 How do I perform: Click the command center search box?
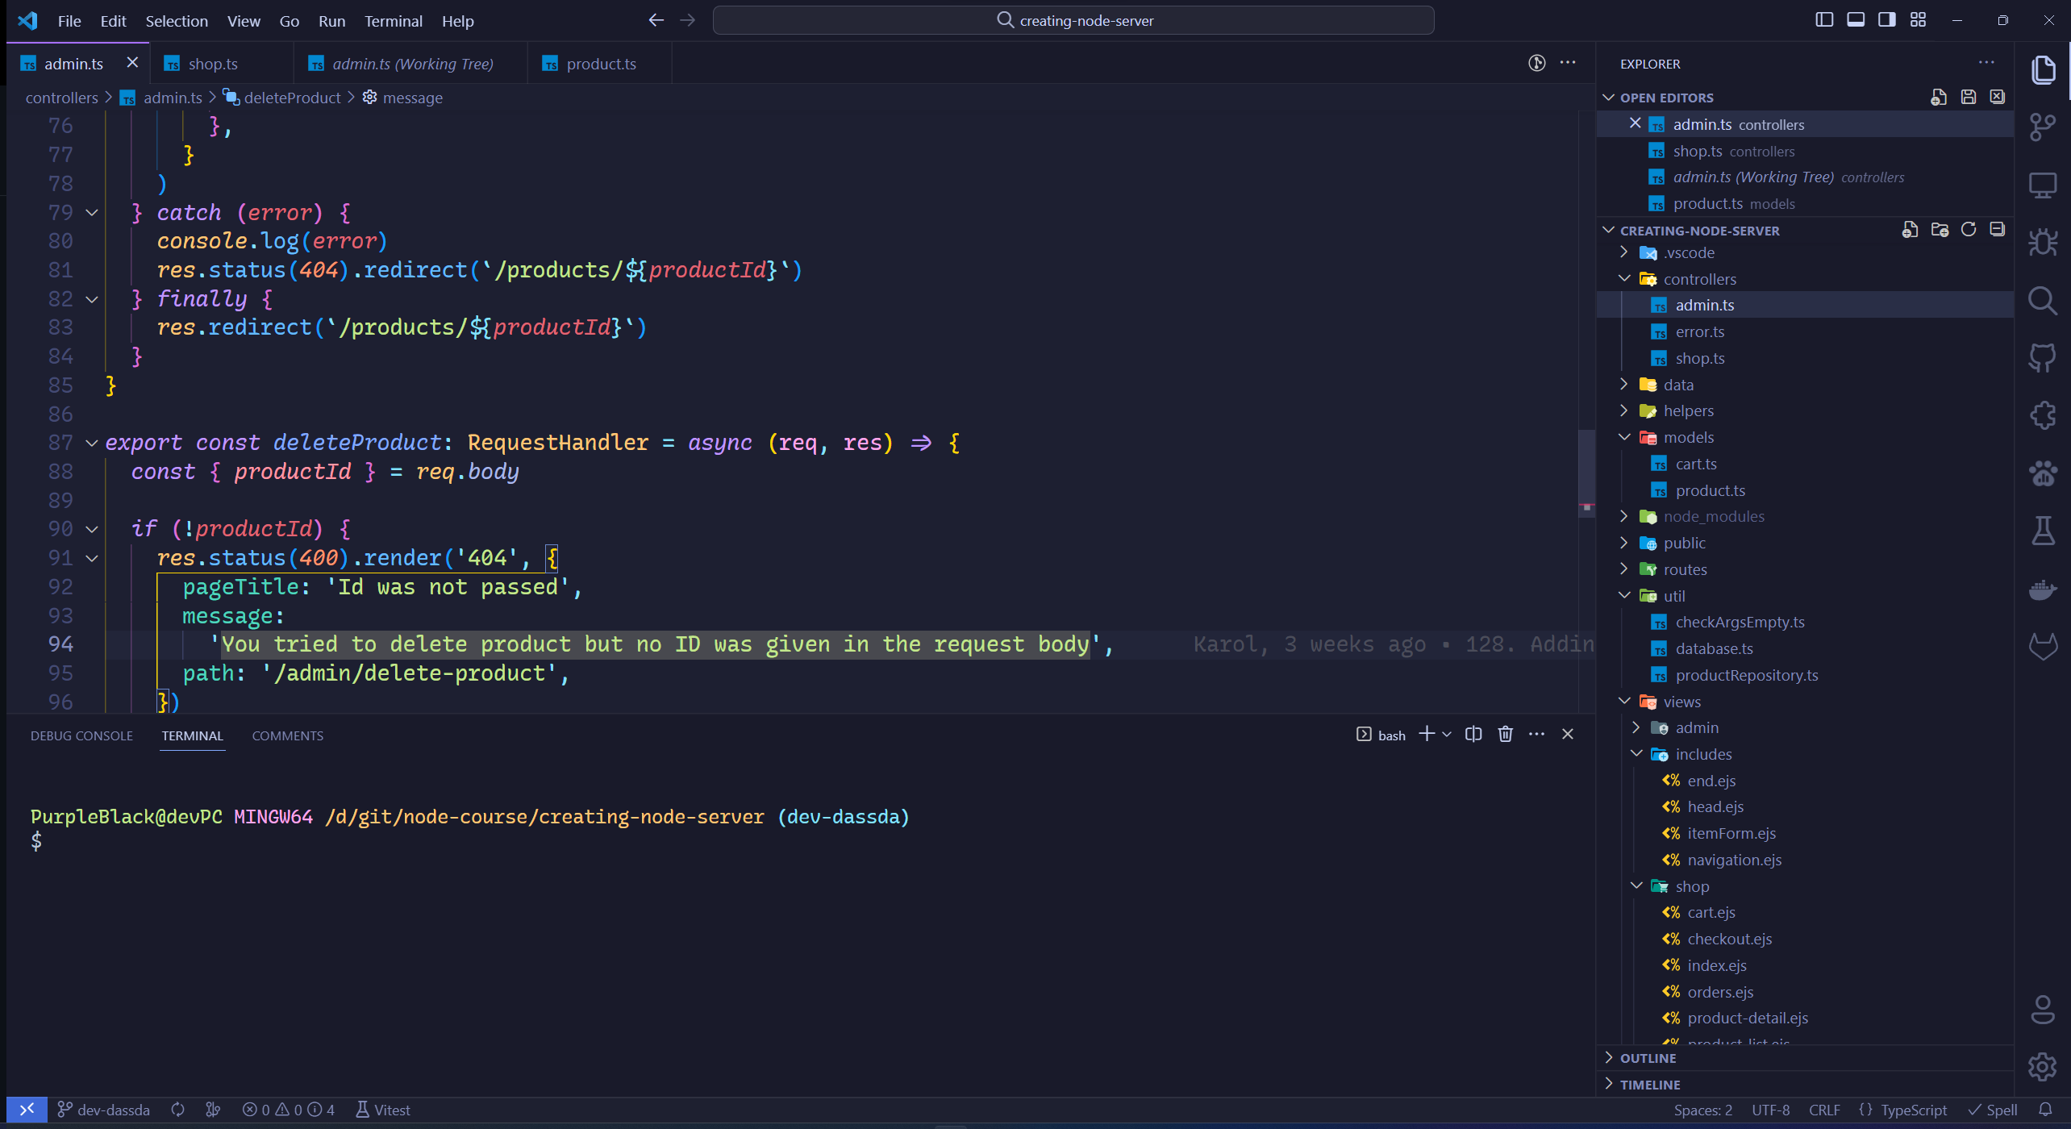tap(1073, 20)
